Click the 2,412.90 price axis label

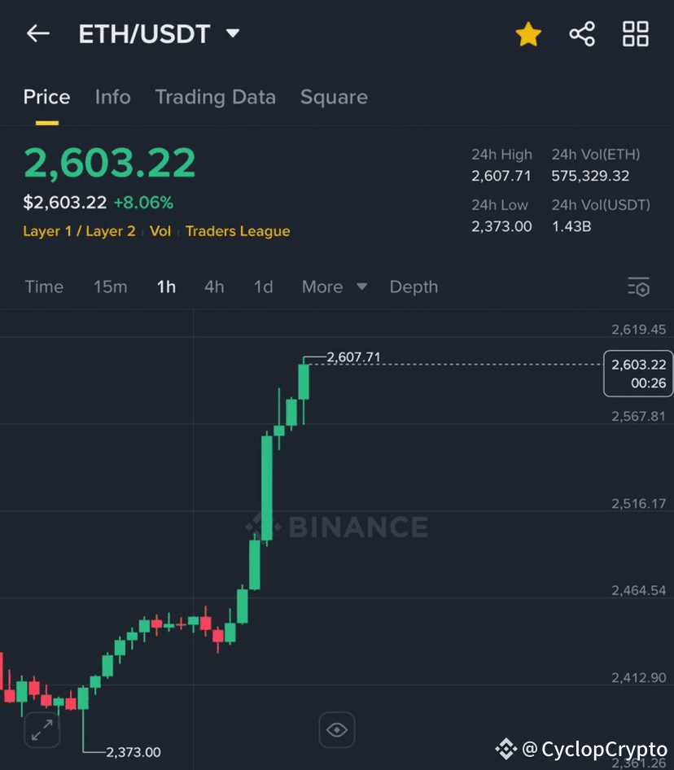[x=639, y=678]
